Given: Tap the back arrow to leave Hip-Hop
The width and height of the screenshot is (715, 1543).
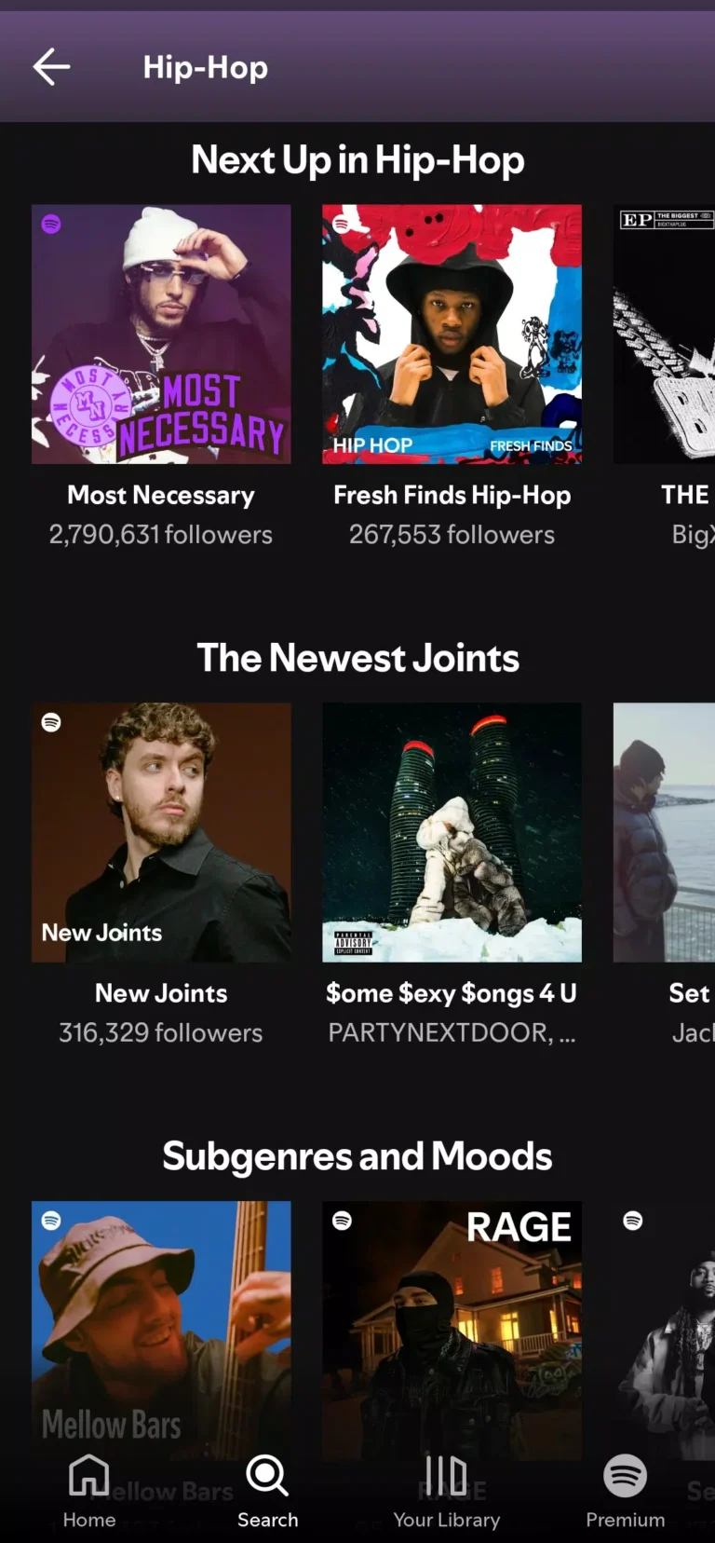Looking at the screenshot, I should click(51, 66).
